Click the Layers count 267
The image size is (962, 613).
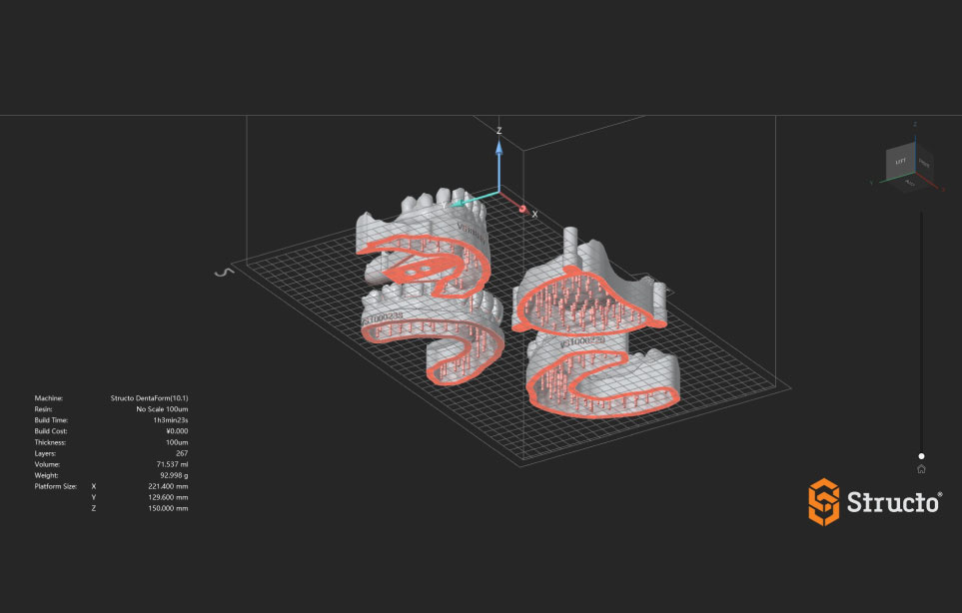181,453
